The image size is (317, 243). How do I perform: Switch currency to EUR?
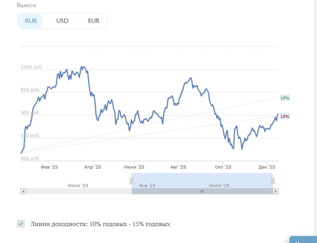(94, 21)
